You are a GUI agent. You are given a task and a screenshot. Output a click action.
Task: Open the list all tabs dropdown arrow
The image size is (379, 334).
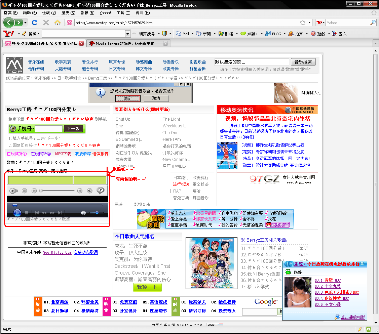click(x=374, y=43)
